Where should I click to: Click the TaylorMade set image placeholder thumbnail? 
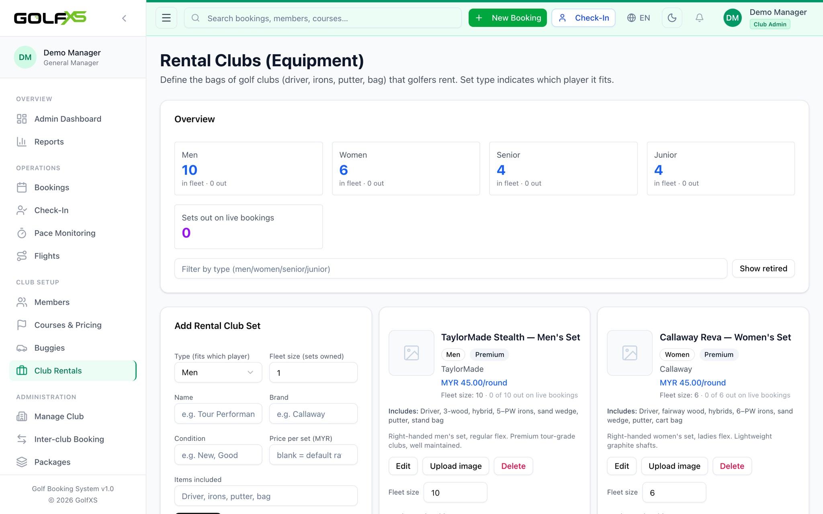click(x=411, y=353)
